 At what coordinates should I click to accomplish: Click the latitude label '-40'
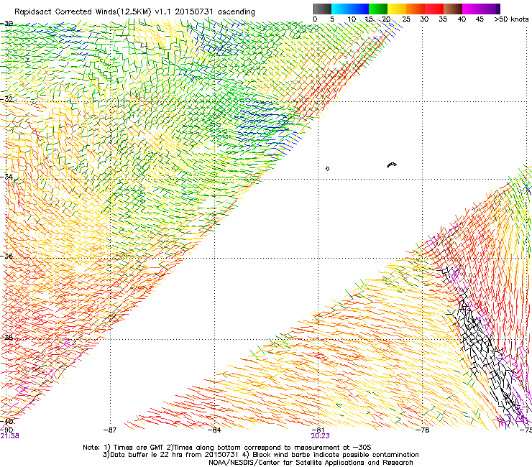pyautogui.click(x=6, y=421)
